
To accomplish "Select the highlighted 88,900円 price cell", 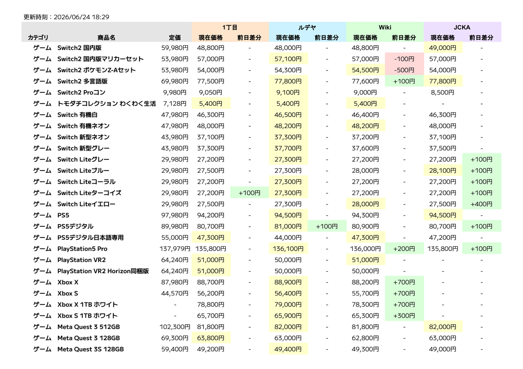I will 288,282.
